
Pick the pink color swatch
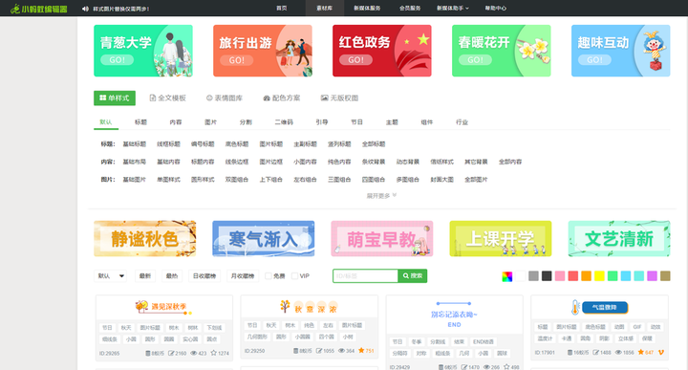[559, 276]
